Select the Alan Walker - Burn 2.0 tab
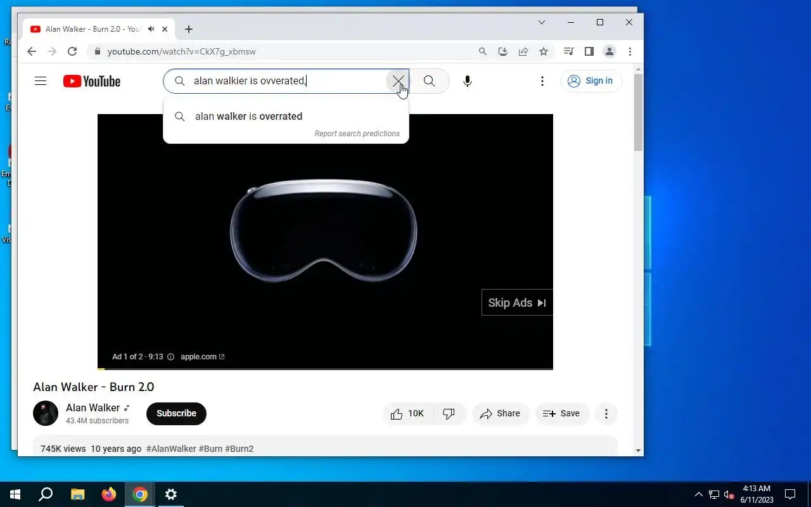 (99, 29)
